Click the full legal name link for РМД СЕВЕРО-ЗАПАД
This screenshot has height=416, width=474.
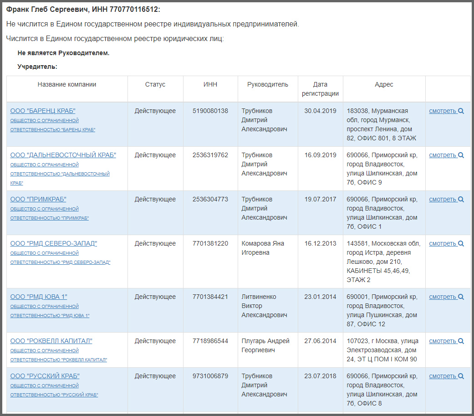tap(60, 257)
